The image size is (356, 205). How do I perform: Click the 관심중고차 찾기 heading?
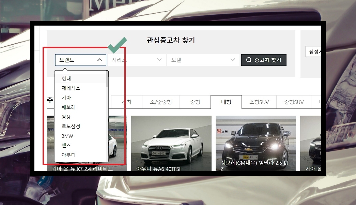[171, 40]
